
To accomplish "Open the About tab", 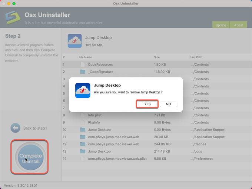I will pos(238,25).
